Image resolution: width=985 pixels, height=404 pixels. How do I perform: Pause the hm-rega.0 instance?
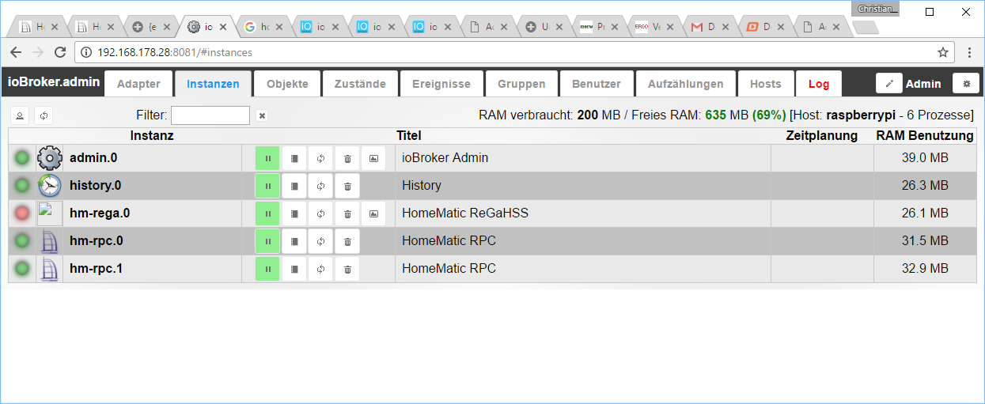267,213
